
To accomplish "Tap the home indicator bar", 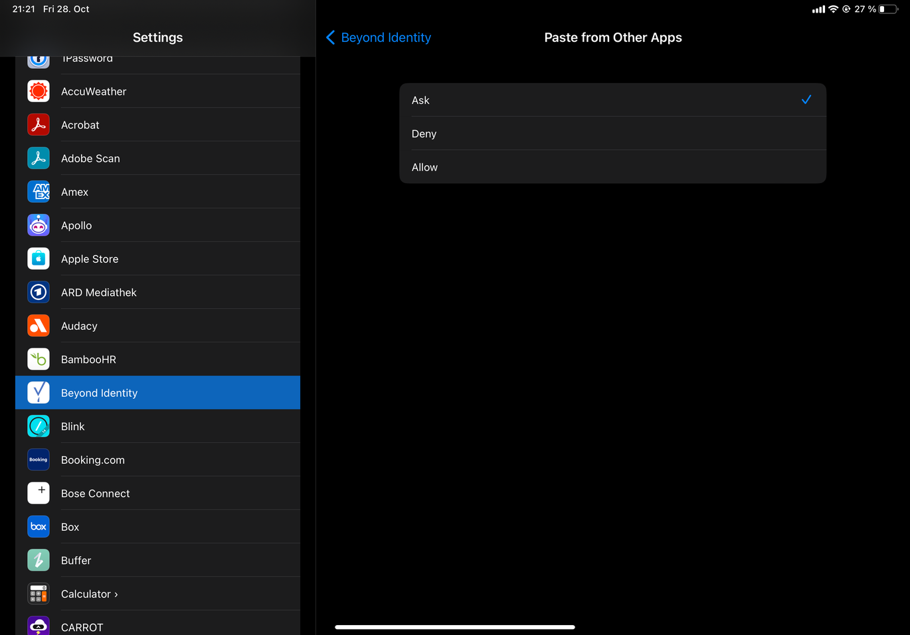I will point(454,626).
